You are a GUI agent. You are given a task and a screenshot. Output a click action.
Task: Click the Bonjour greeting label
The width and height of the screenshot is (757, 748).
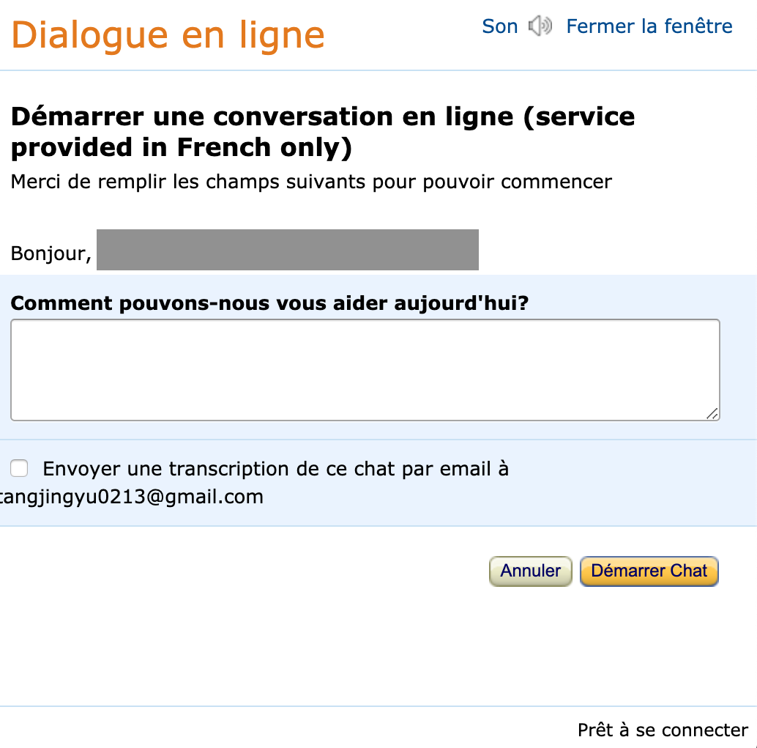tap(51, 253)
